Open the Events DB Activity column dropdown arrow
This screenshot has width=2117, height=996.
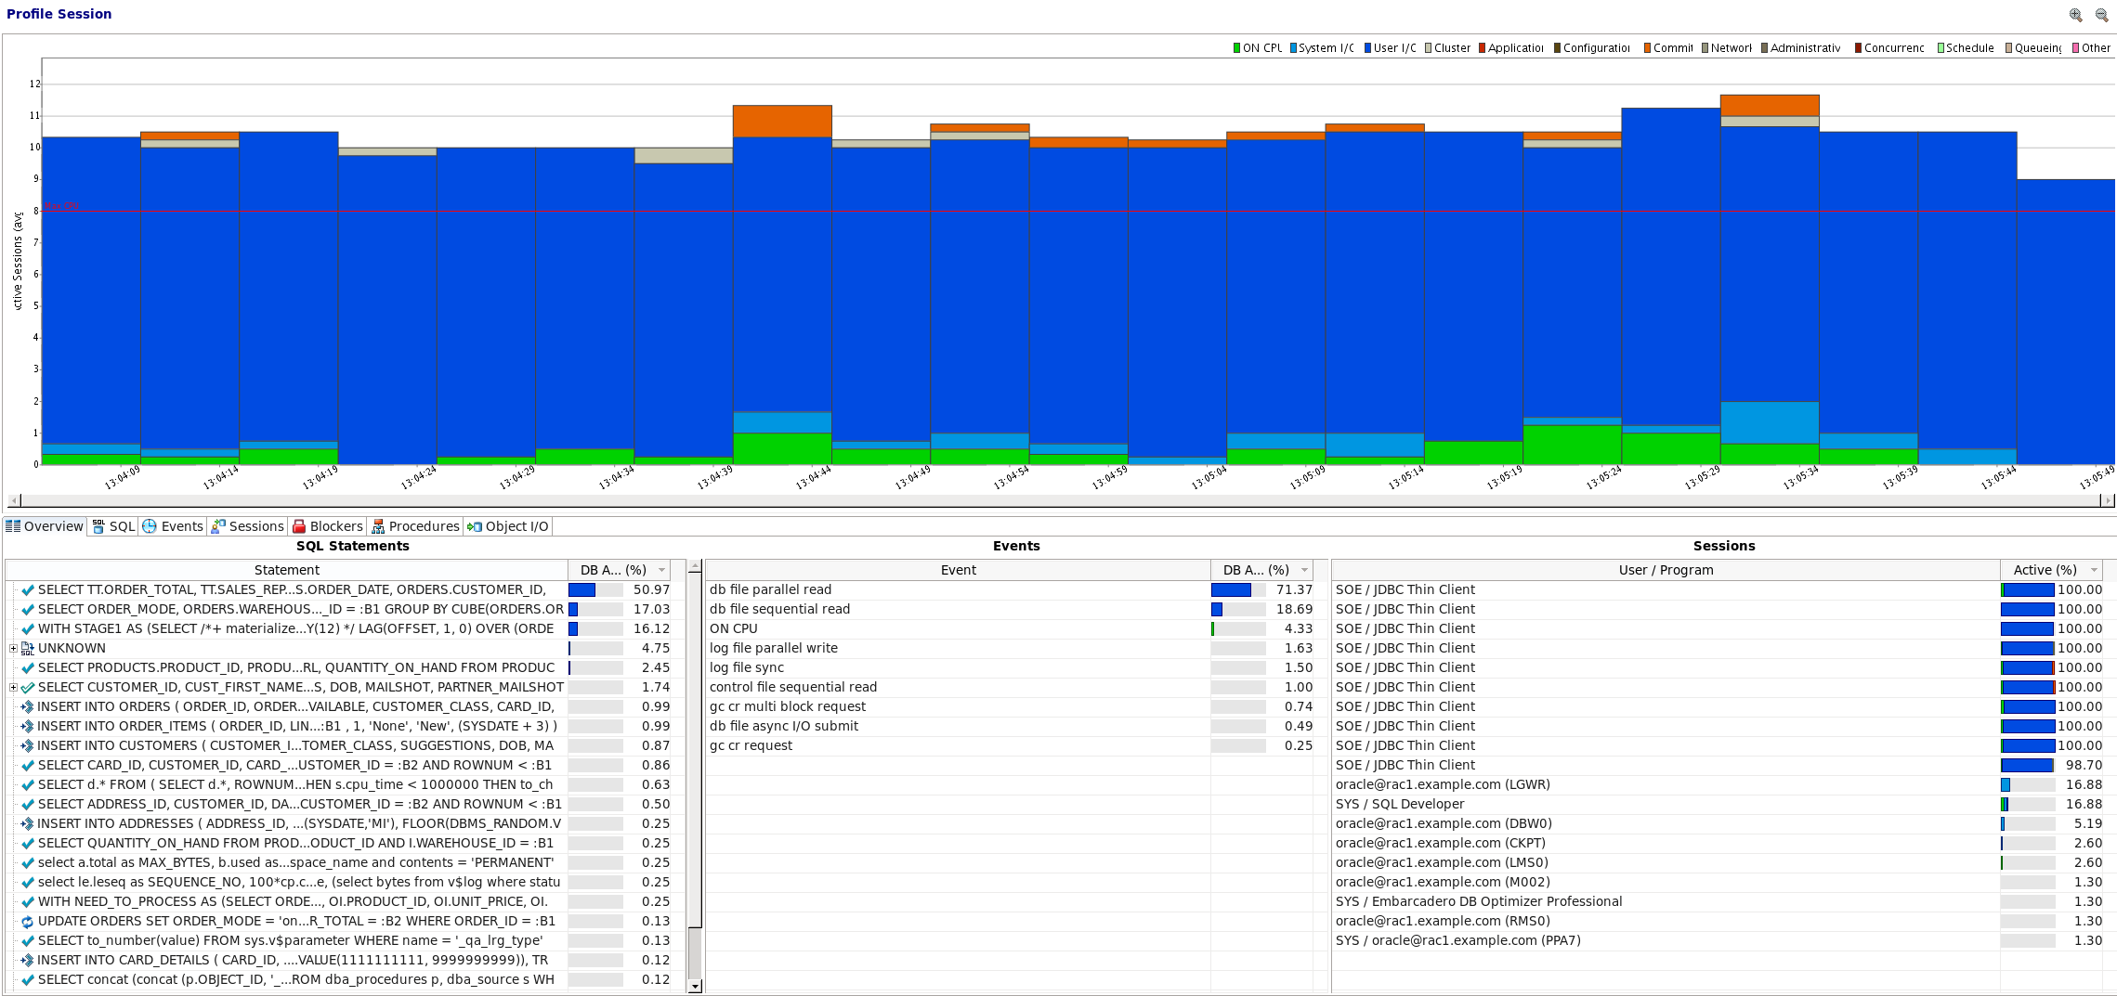click(1304, 570)
